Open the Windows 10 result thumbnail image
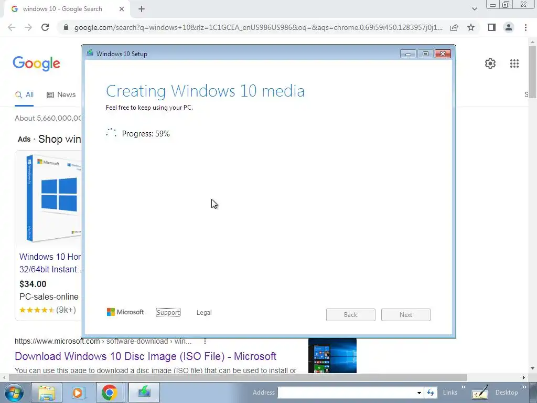 click(332, 356)
